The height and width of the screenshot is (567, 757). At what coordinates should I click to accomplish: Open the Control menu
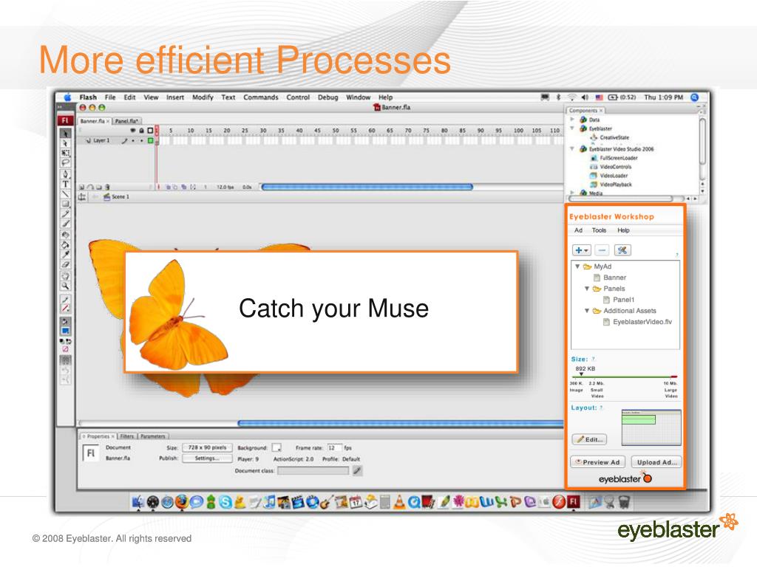(x=298, y=97)
